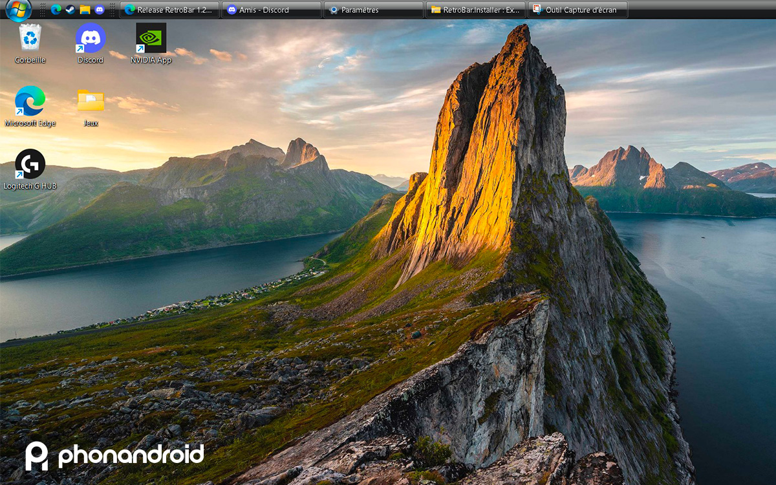The height and width of the screenshot is (485, 776).
Task: Open the Steam quick launch icon
Action: (70, 9)
